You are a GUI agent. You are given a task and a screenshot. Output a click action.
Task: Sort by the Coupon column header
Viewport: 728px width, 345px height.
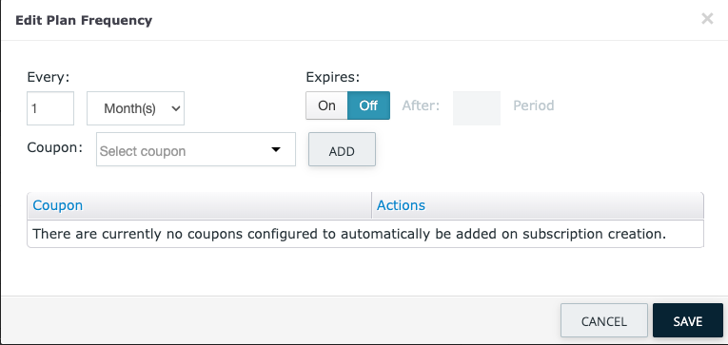click(x=58, y=205)
